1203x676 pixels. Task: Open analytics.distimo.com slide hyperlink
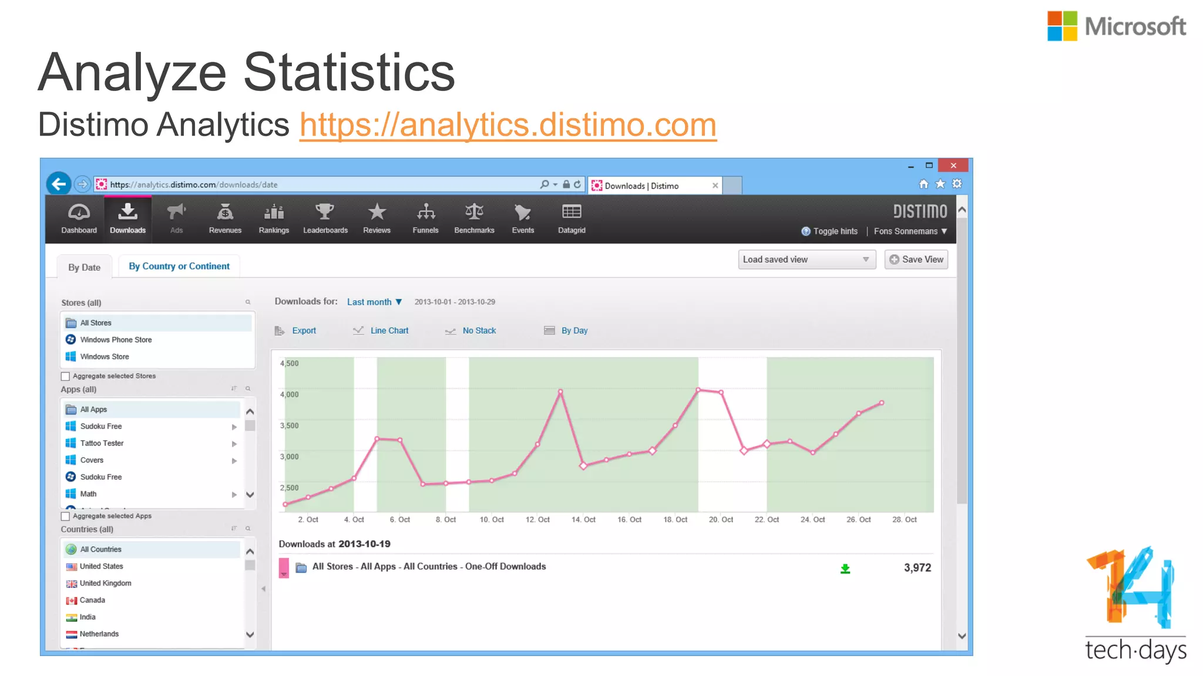508,124
